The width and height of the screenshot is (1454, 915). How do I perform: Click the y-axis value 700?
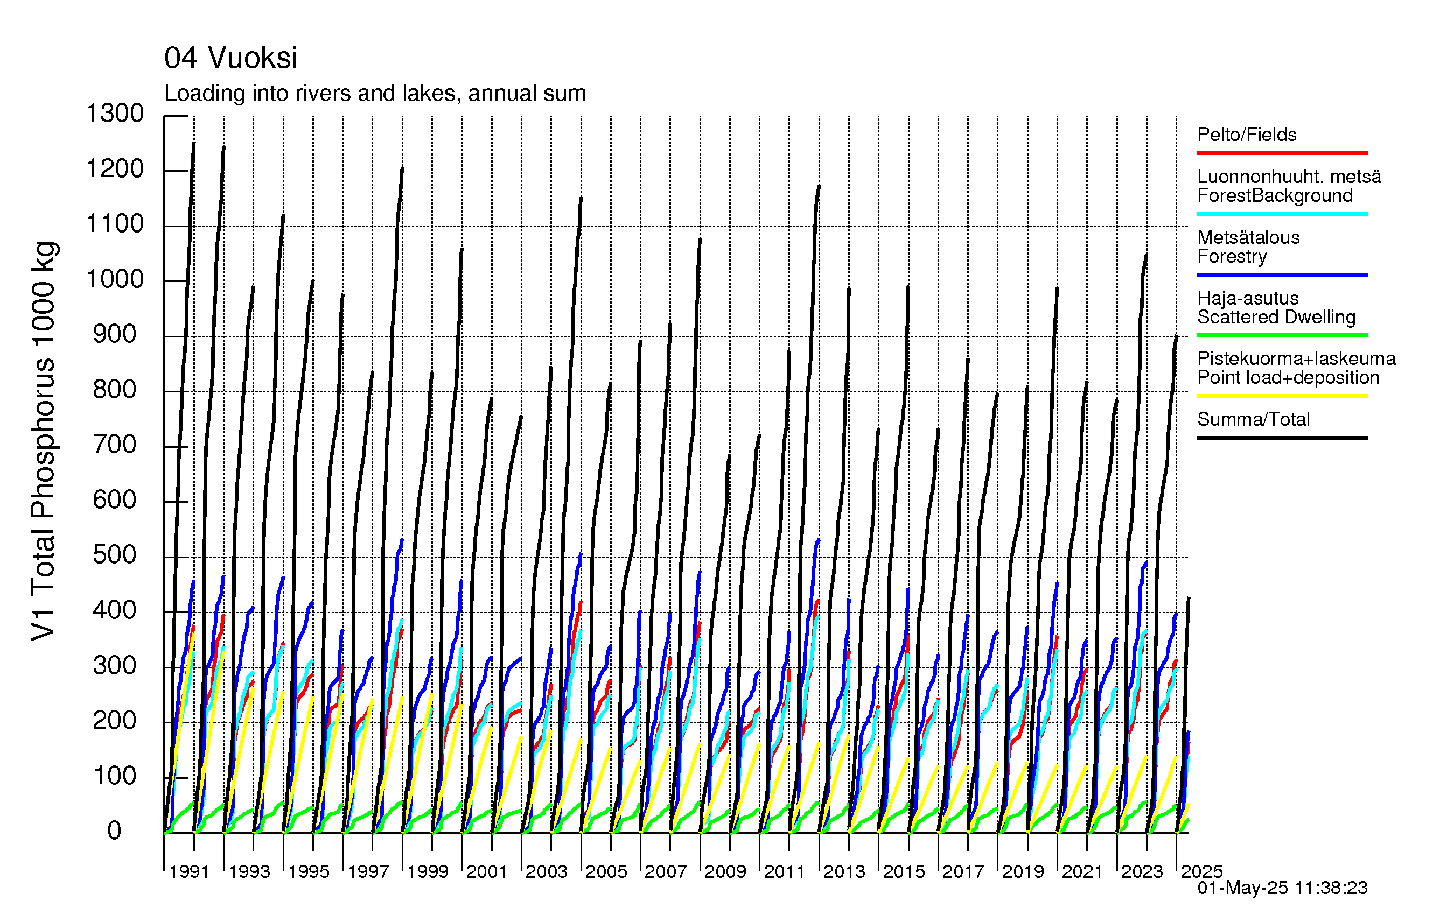115,445
